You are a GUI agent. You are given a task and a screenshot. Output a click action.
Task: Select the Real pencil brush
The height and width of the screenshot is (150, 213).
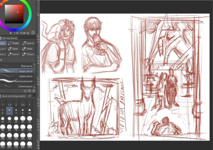pos(17,66)
